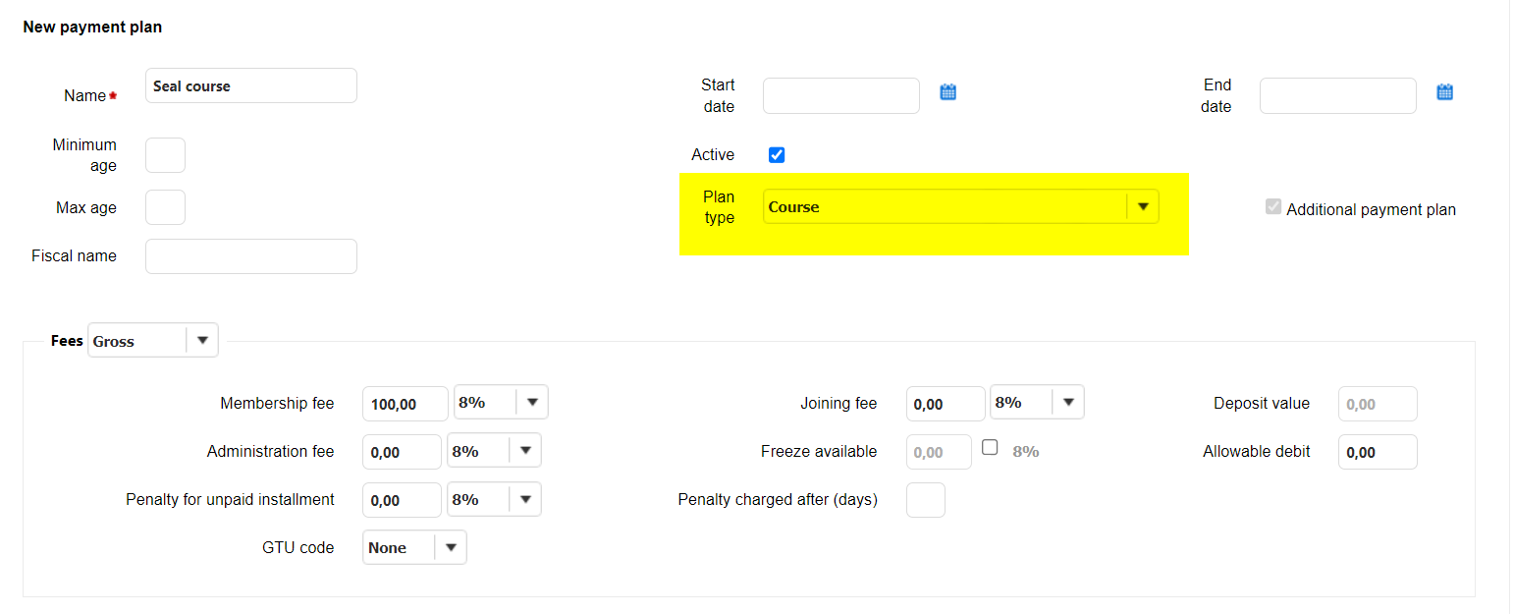Expand the Plan type dropdown
1514x614 pixels.
1142,207
